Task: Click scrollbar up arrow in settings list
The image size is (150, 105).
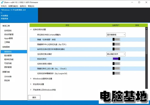Action: tap(146, 28)
